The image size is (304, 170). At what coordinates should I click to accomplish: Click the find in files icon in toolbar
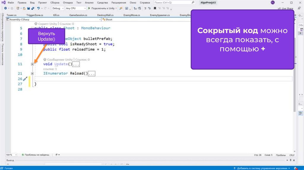pos(121,8)
